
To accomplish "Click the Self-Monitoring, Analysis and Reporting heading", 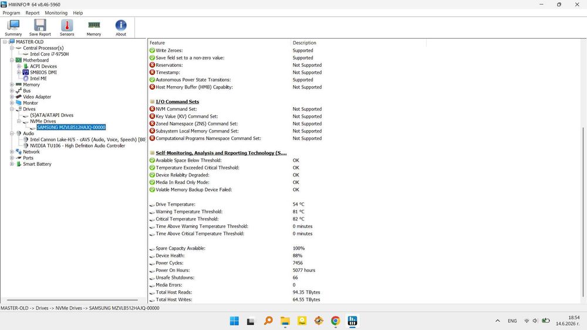I will pos(221,153).
